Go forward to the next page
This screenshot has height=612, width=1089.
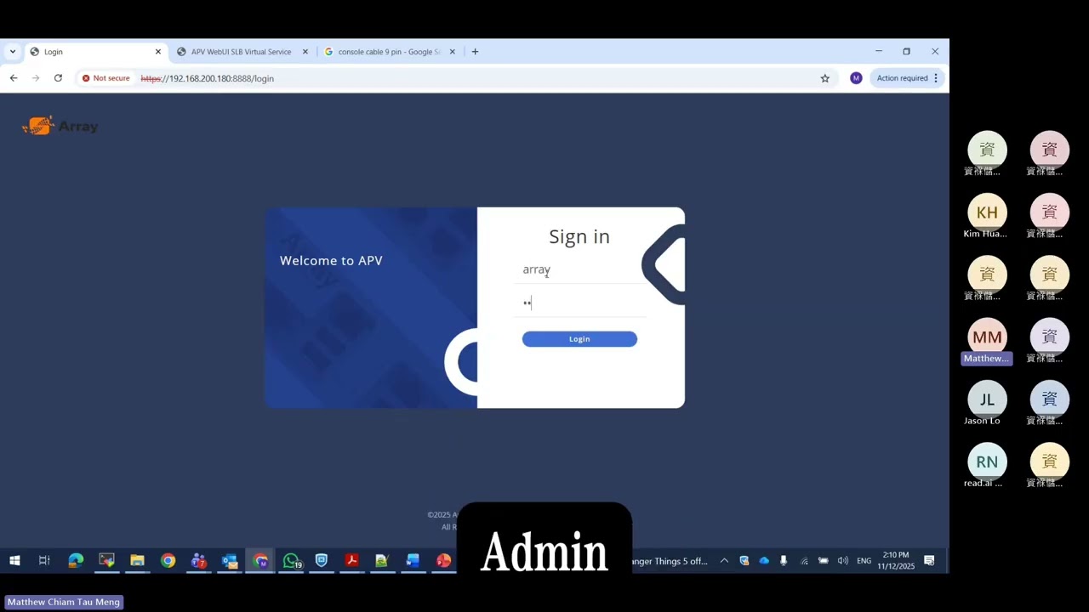[x=36, y=78]
